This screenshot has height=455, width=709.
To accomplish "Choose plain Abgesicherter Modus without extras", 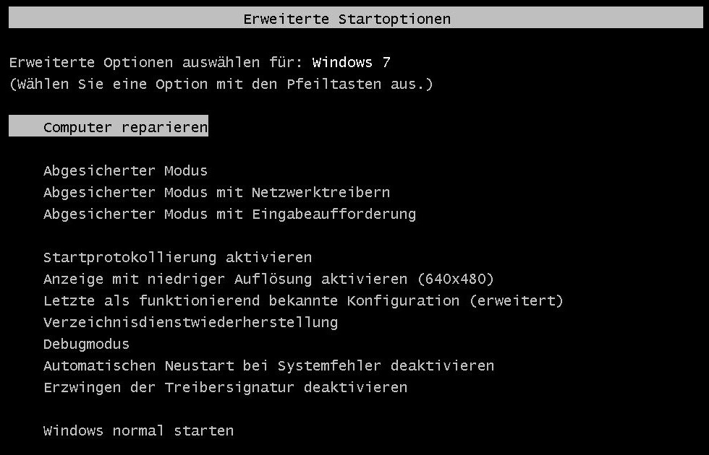I will [x=124, y=171].
